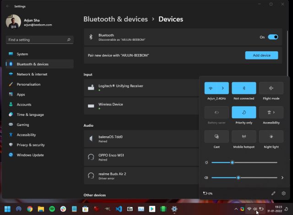Click the search magnifier icon in sidebar
The image size is (293, 215).
coord(69,40)
